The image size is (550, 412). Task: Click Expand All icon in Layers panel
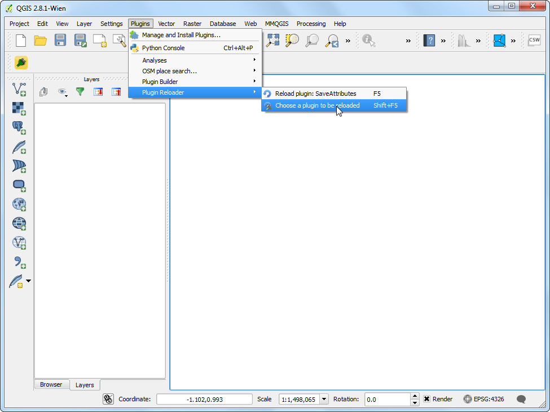(x=98, y=92)
